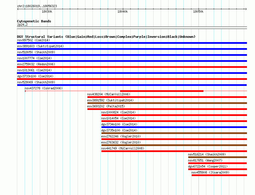255x195 pixels.
Task: Click the brown bar beneath dgv3735n100
Action: click(x=174, y=133)
